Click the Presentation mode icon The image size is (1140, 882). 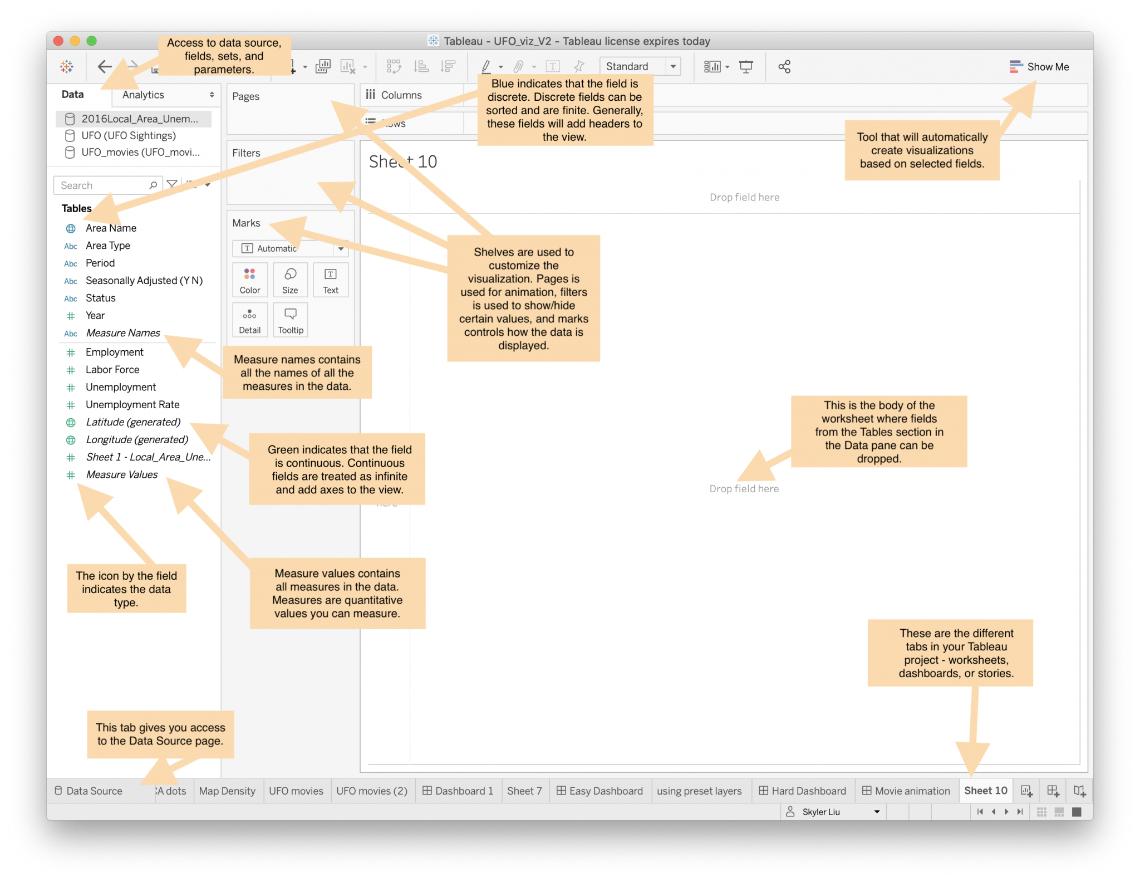coord(746,67)
